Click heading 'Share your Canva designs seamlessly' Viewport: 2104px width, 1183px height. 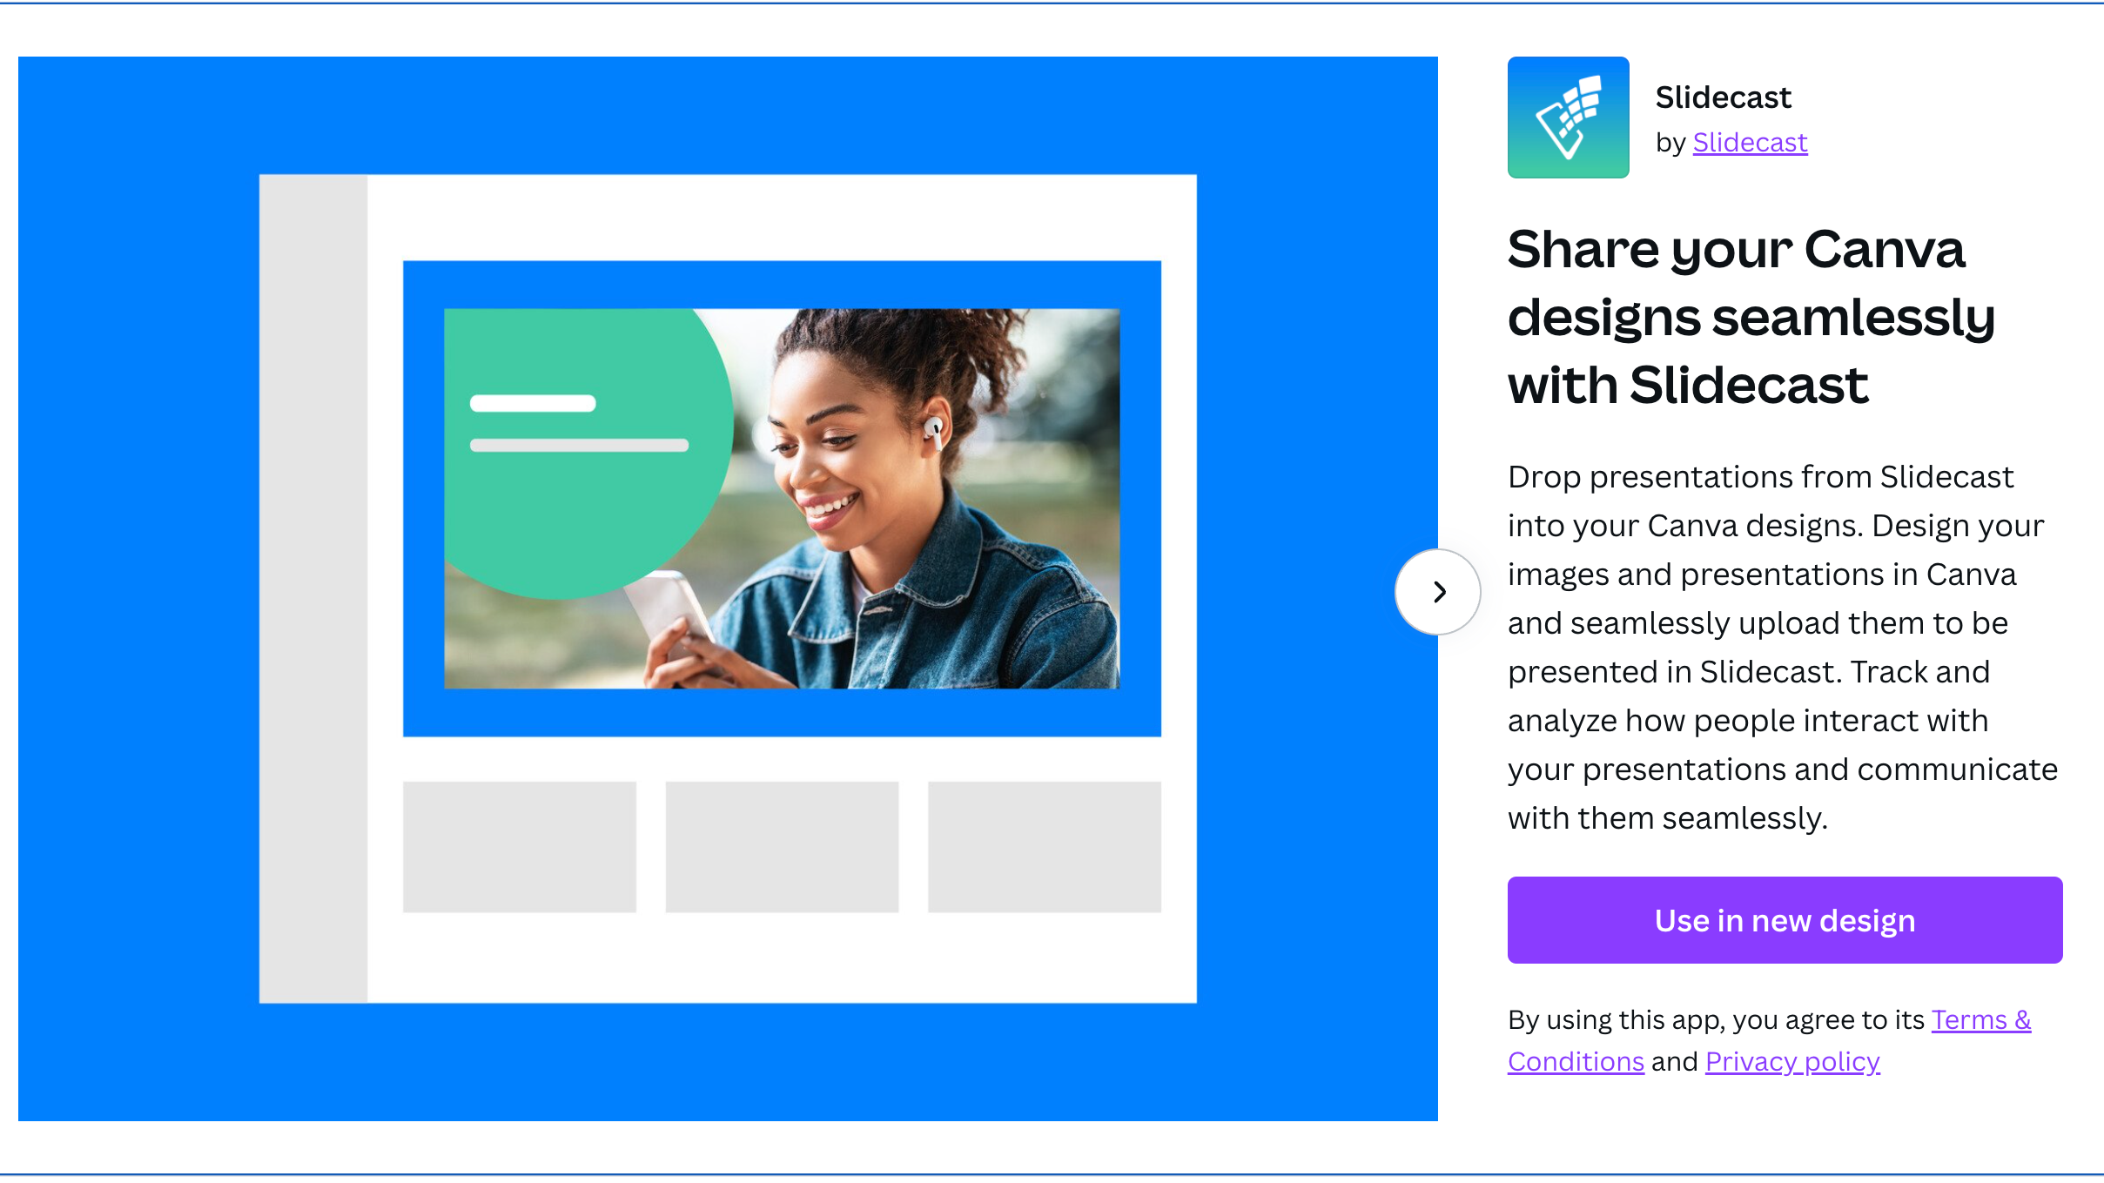click(x=1751, y=317)
